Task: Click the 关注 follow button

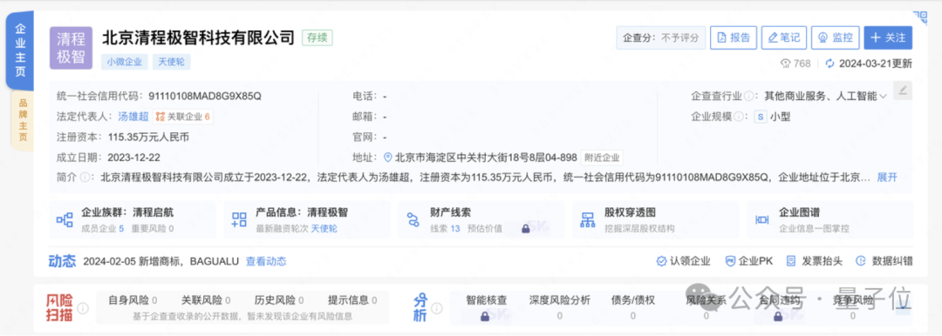Action: coord(888,37)
